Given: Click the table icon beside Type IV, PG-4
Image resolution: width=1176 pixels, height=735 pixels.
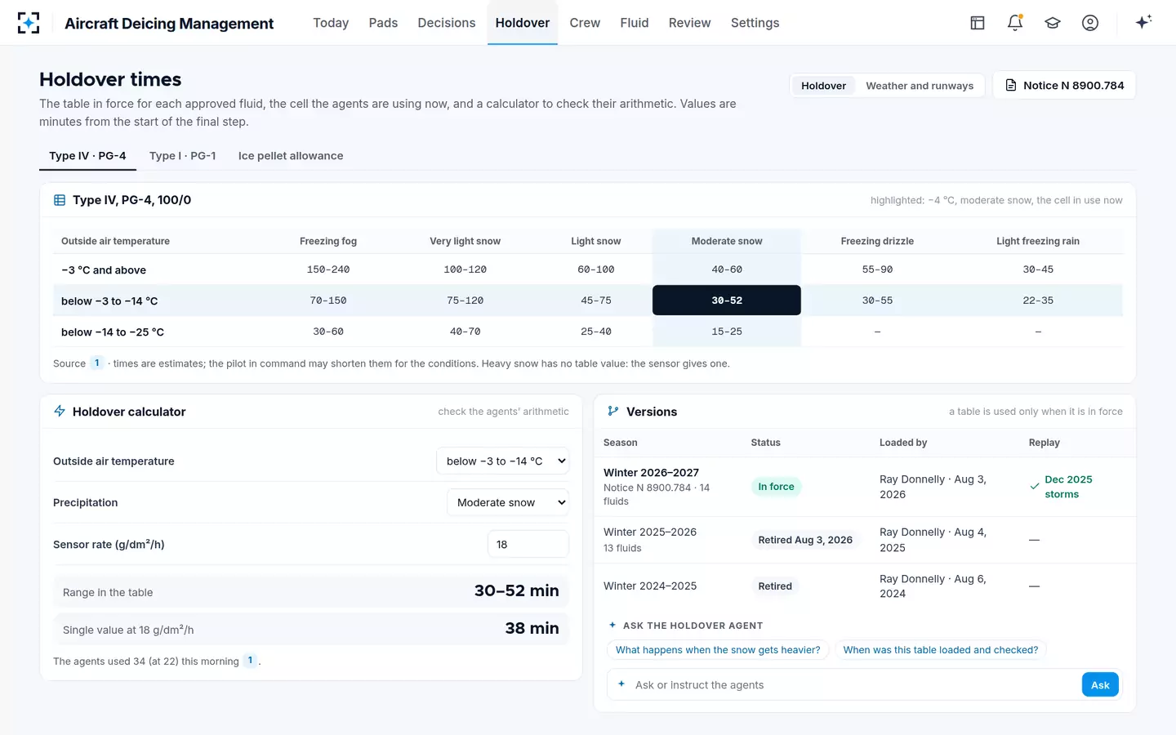Looking at the screenshot, I should click(x=60, y=200).
